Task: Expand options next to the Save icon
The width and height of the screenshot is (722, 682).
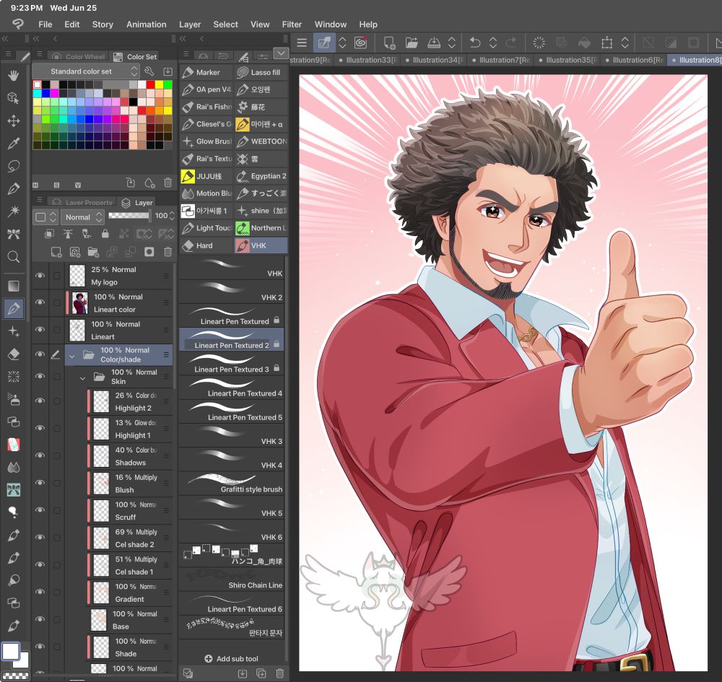Action: point(452,43)
